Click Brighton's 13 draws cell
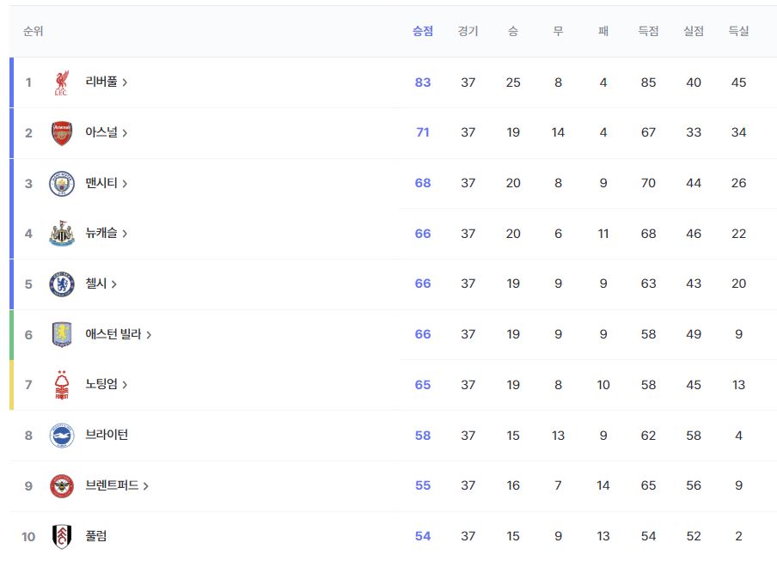This screenshot has width=777, height=561. coord(558,436)
